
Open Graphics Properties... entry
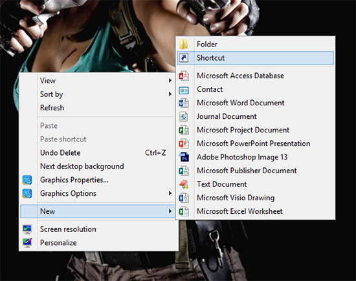point(97,180)
